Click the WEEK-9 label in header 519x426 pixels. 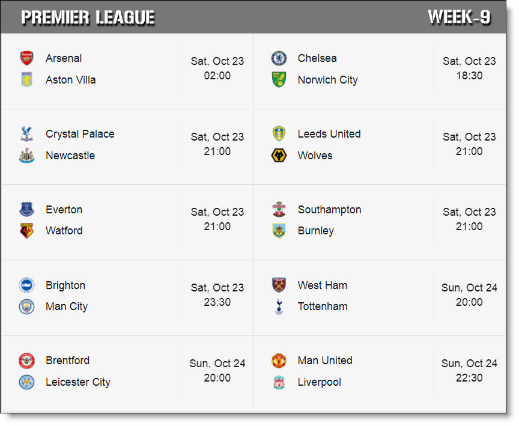[459, 17]
